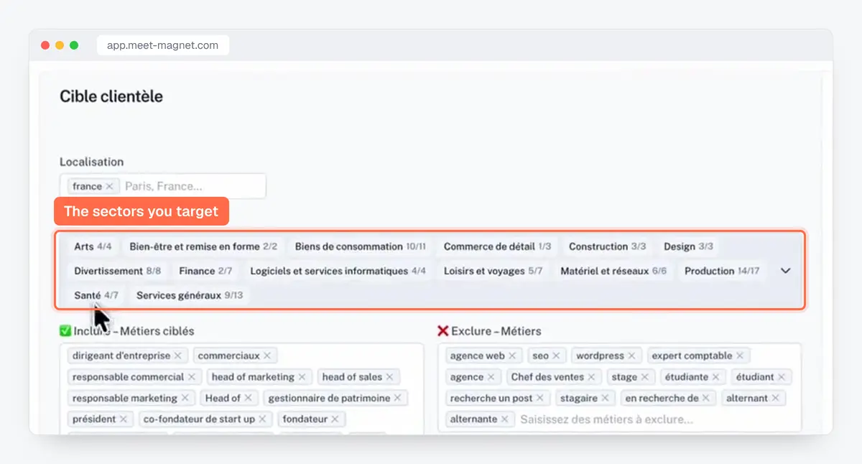Click the 'Cible clientèle' heading
862x464 pixels.
tap(111, 96)
